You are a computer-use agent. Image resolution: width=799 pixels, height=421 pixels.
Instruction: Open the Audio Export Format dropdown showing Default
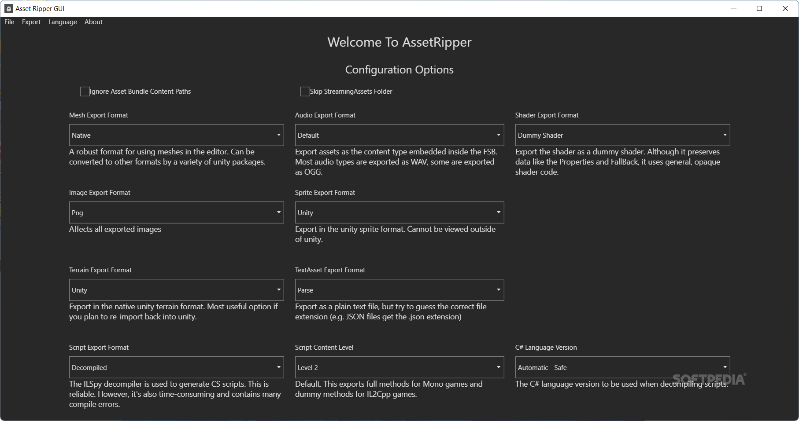tap(399, 135)
